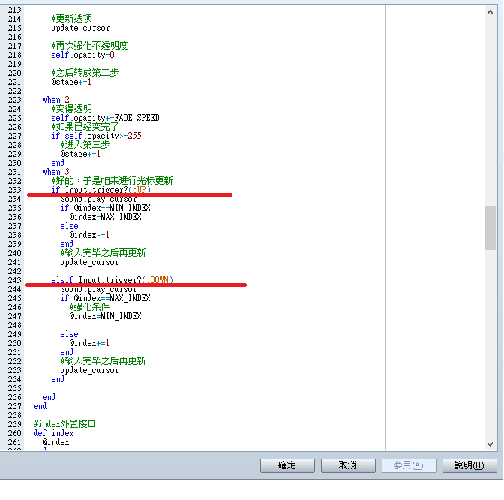Click the comment '#更新选项'
This screenshot has width=504, height=500.
71,19
